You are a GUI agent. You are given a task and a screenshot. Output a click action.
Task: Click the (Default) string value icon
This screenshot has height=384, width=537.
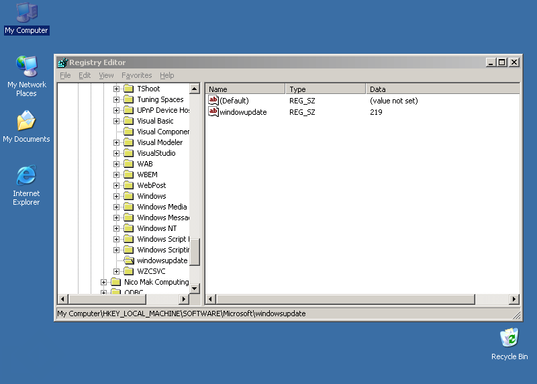tap(213, 101)
